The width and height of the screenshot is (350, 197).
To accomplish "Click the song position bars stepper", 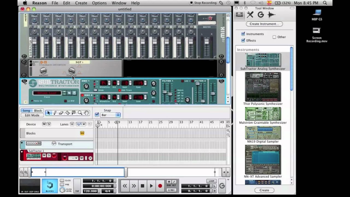I will pyautogui.click(x=115, y=181).
